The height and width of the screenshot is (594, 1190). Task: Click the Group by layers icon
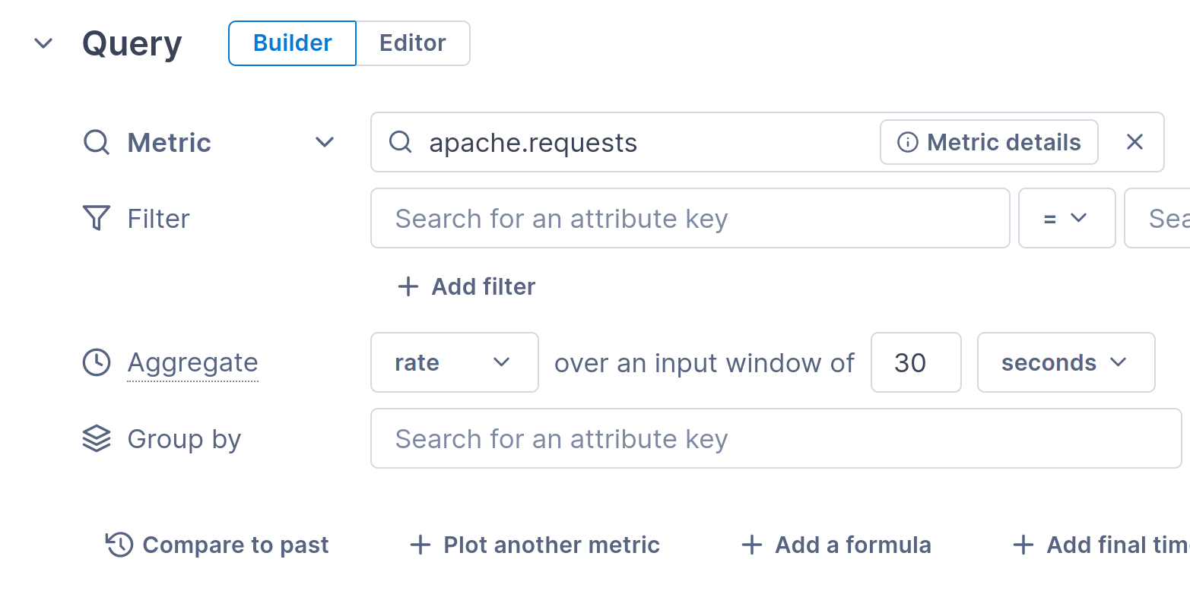[x=97, y=439]
